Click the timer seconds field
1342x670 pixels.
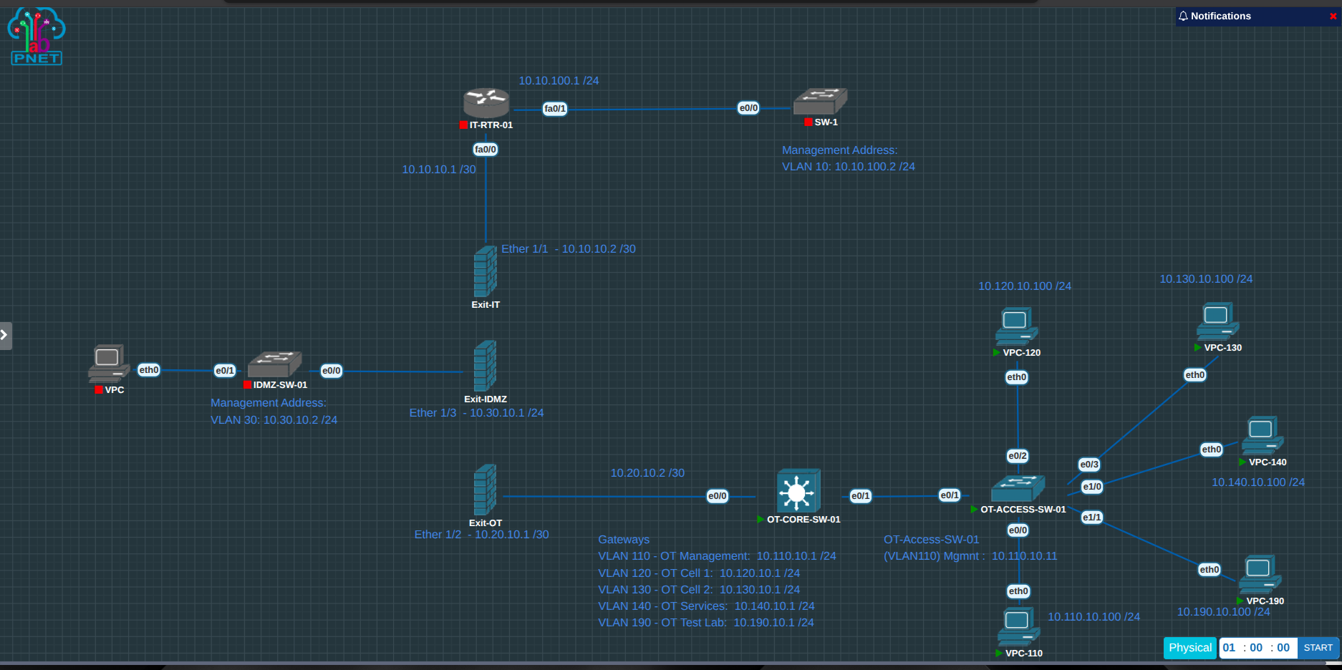[1283, 648]
